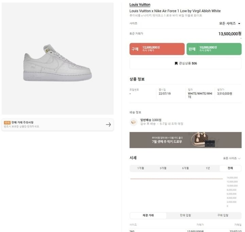Screen dimensions: 245x232
Task: Click the orange 주의 badge
Action: click(7, 122)
